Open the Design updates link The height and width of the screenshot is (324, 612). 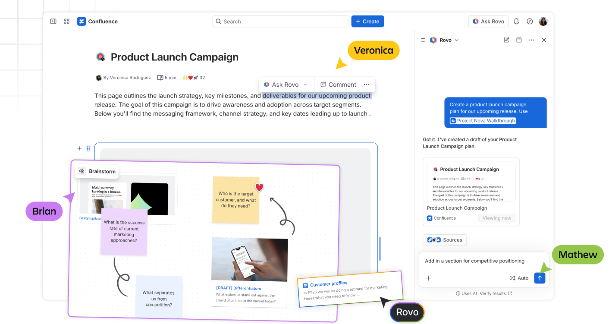(90, 218)
